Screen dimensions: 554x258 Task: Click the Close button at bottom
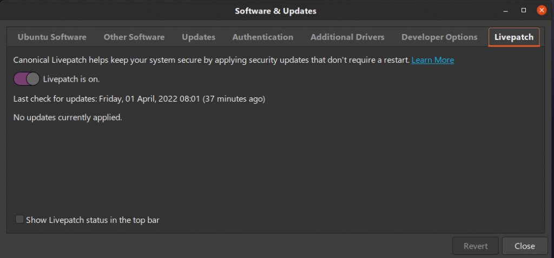click(525, 246)
